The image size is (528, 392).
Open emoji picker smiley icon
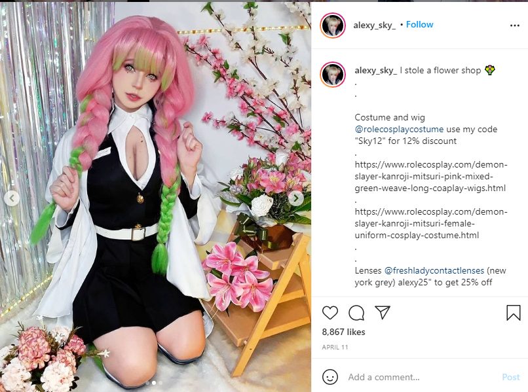pos(330,377)
